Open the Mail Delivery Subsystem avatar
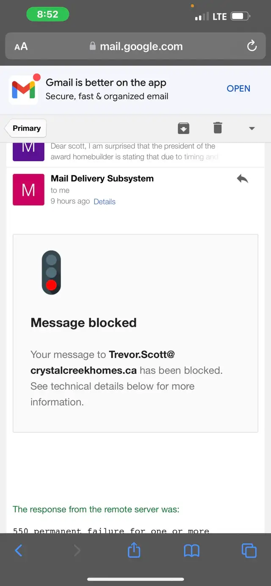Image resolution: width=271 pixels, height=586 pixels. pos(28,189)
